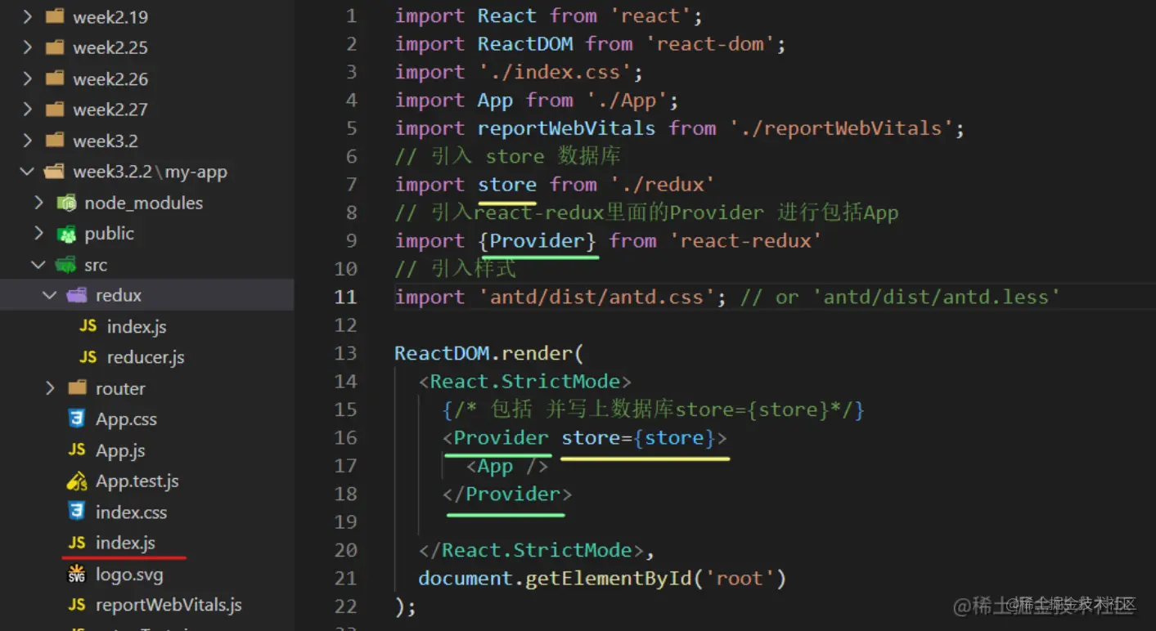Expand the public folder chevron
This screenshot has width=1156, height=631.
click(38, 234)
